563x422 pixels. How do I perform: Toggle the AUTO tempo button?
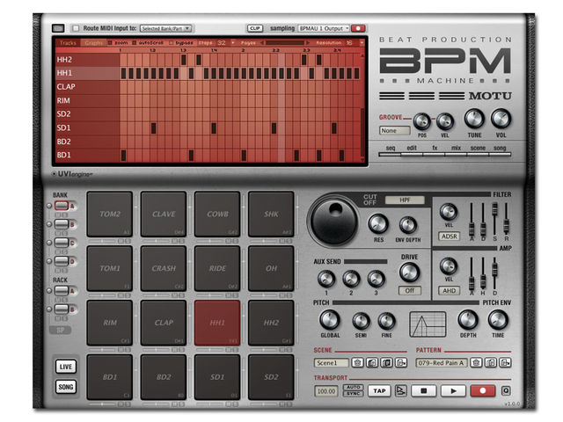click(x=354, y=387)
